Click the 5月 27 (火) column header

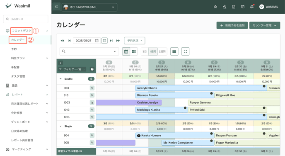[x=162, y=66]
